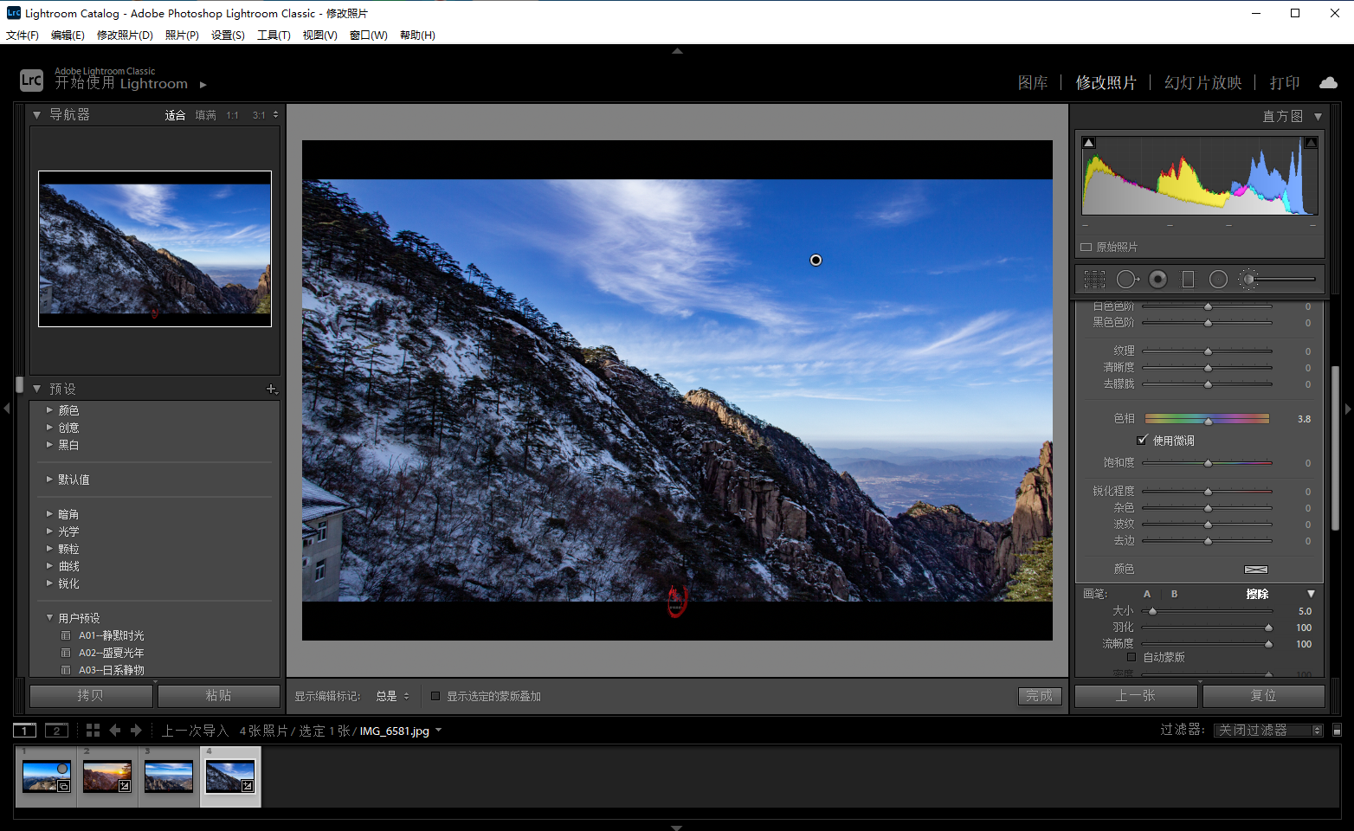Viewport: 1354px width, 831px height.
Task: Select filmstrip thumbnail 3
Action: point(169,776)
